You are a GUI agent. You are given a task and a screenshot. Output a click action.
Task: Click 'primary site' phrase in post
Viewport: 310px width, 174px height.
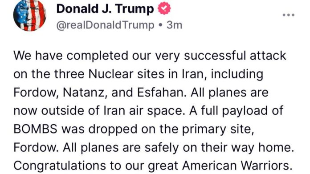pyautogui.click(x=218, y=129)
